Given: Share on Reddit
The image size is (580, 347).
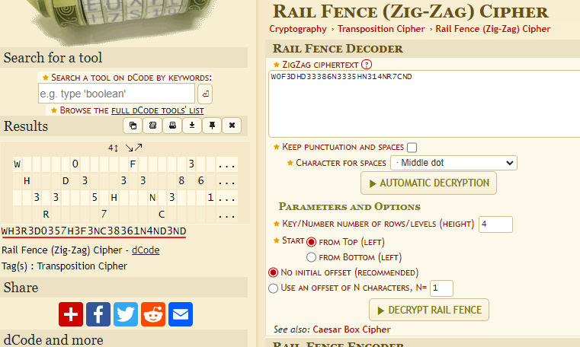Looking at the screenshot, I should (153, 314).
